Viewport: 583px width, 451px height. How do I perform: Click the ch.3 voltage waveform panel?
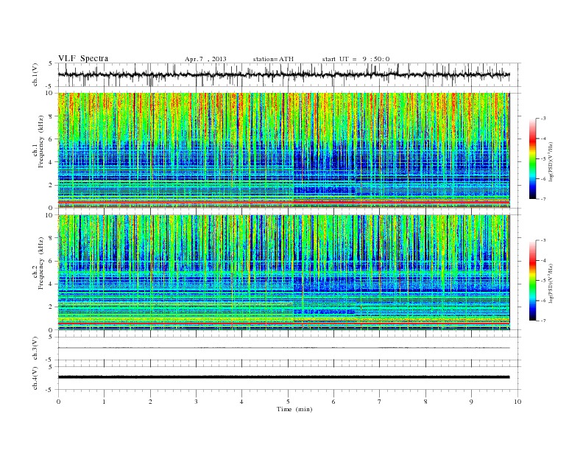pyautogui.click(x=289, y=349)
